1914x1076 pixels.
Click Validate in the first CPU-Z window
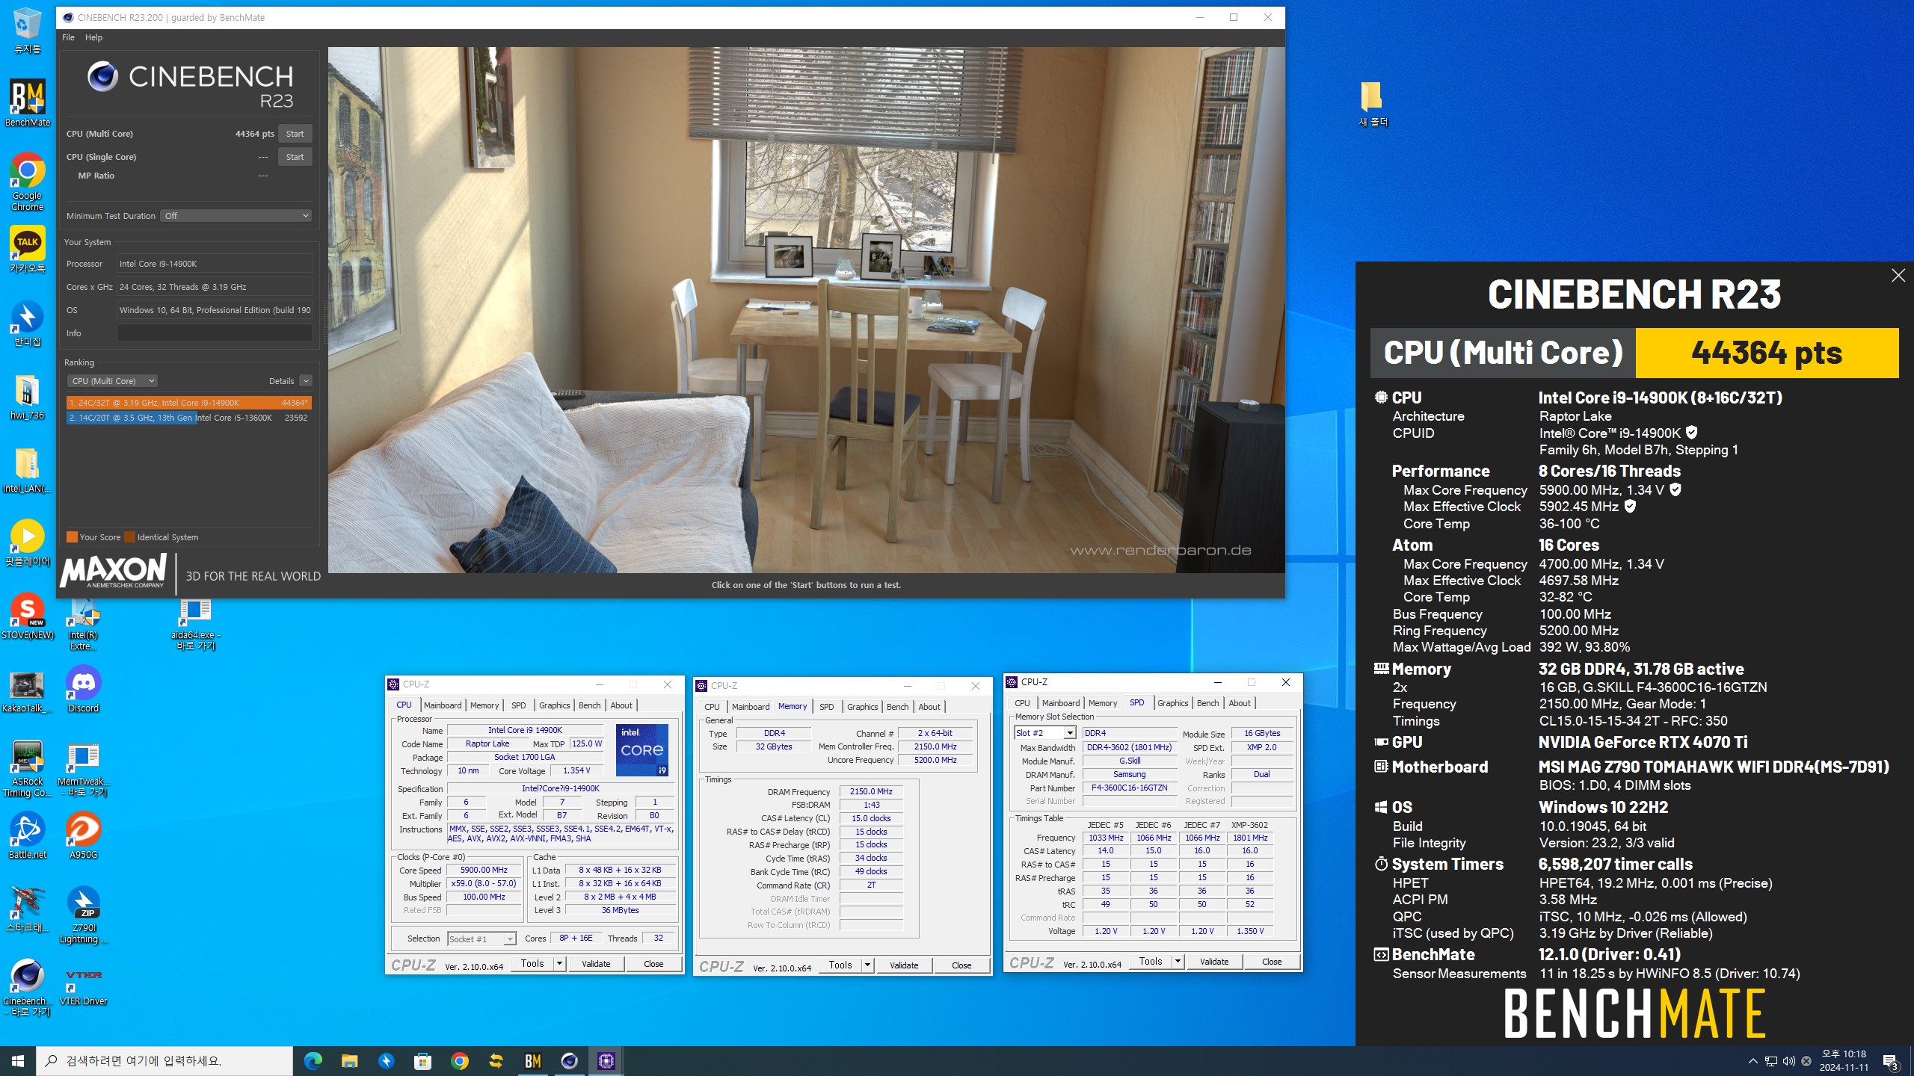pyautogui.click(x=596, y=964)
